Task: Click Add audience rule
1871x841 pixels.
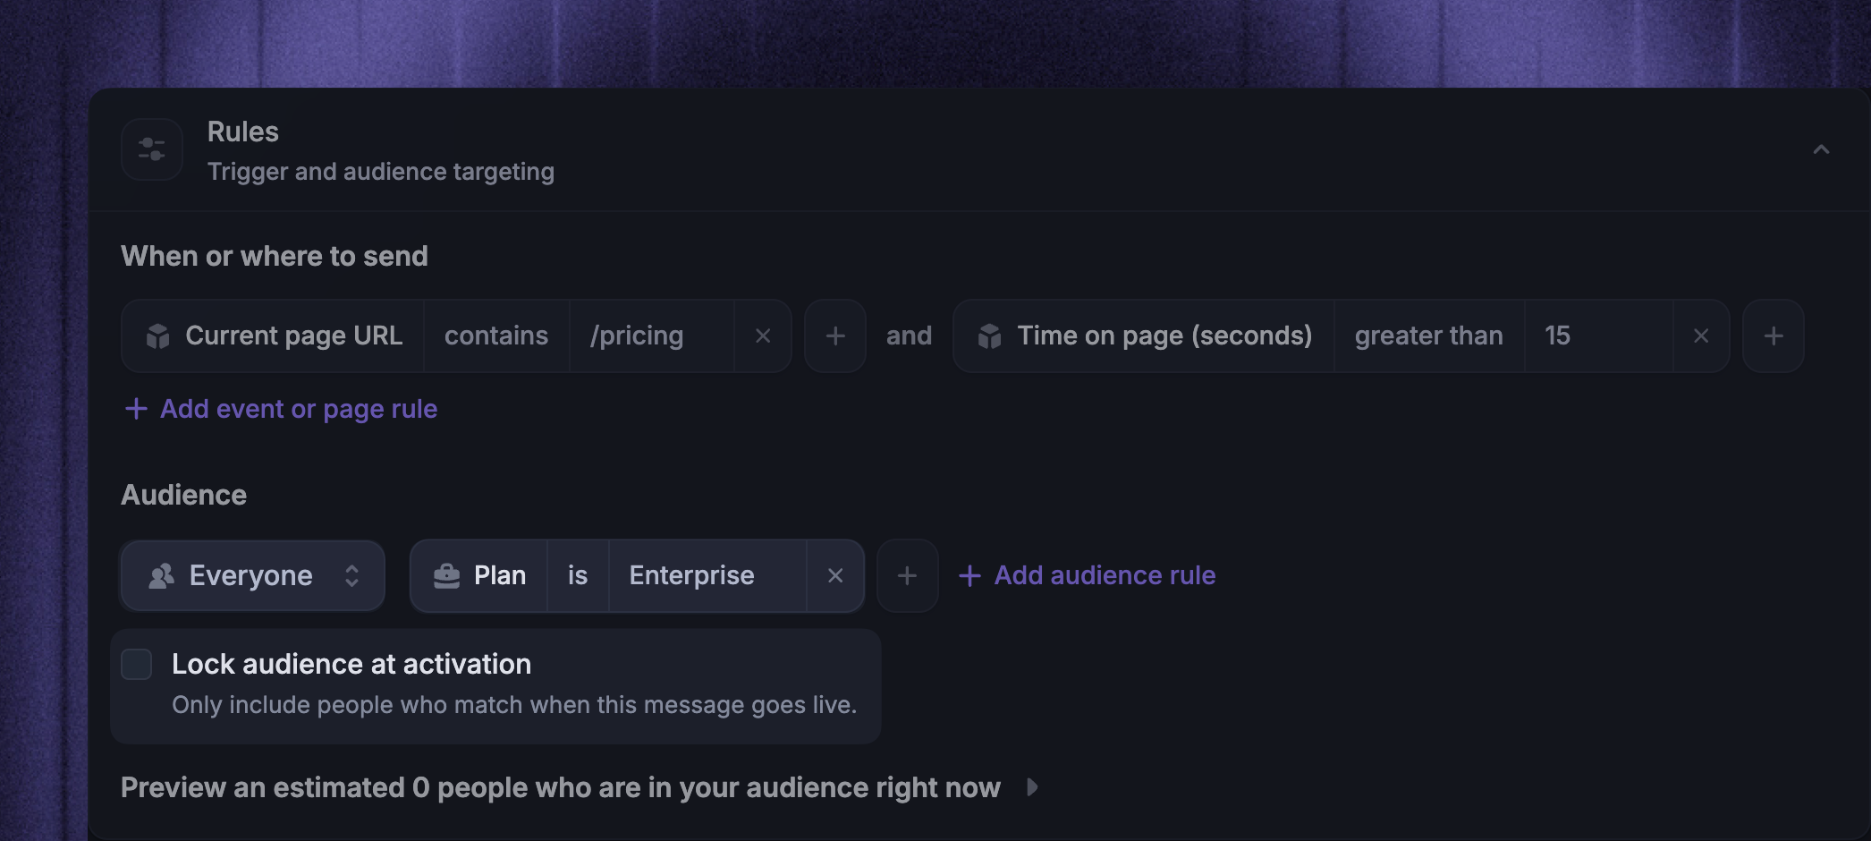Action: 1087,575
